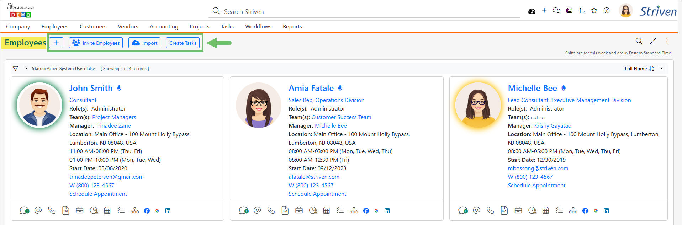The image size is (682, 225).
Task: Click the phone icon on Amia Fatale's card
Action: point(271,210)
